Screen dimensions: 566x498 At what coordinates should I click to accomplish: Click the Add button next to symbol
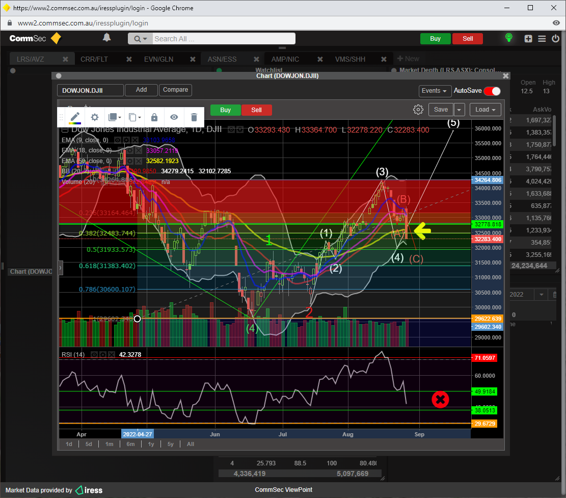click(141, 90)
